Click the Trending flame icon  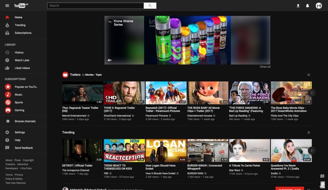7,25
